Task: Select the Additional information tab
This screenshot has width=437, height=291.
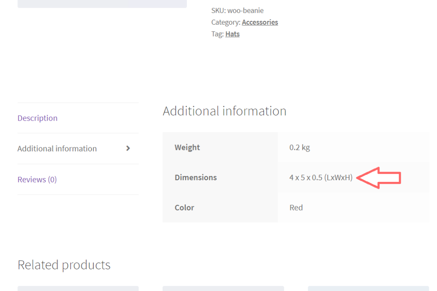Action: coord(57,149)
